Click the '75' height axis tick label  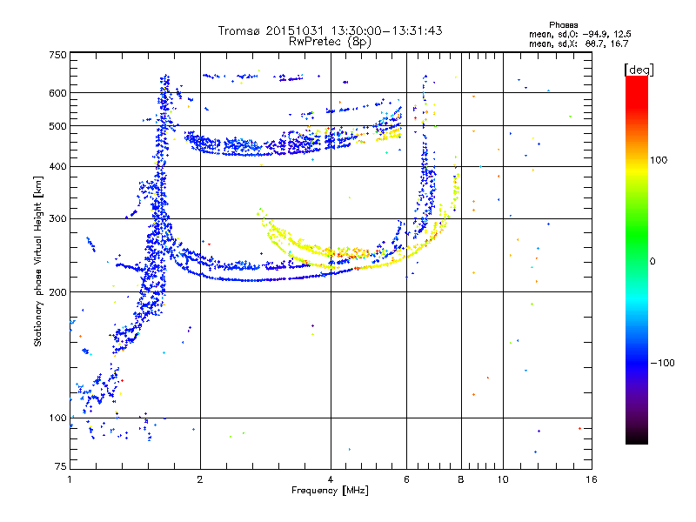61,466
